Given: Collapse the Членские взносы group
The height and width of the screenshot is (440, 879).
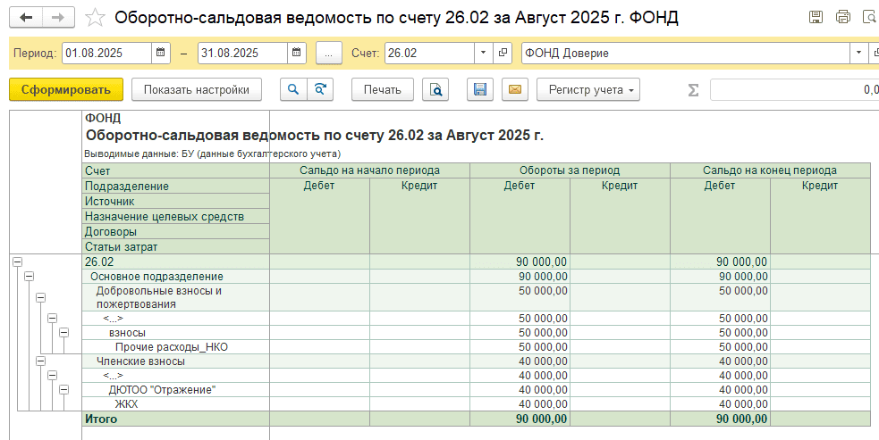Looking at the screenshot, I should [40, 361].
